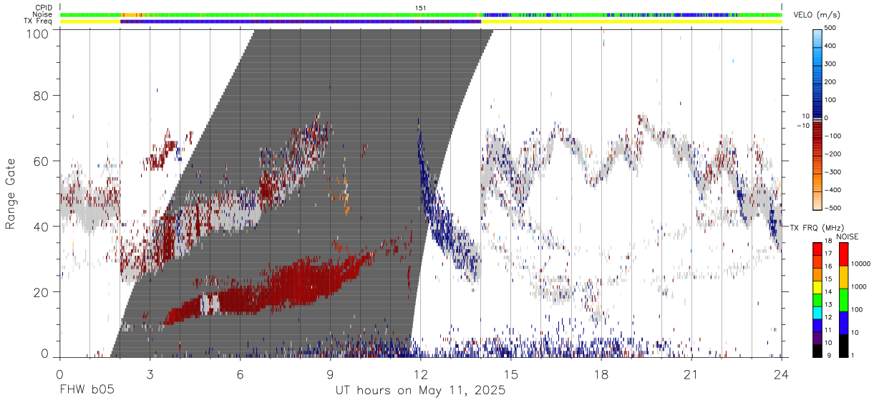
Task: Click the x-axis tick label '12'
Action: pos(421,374)
